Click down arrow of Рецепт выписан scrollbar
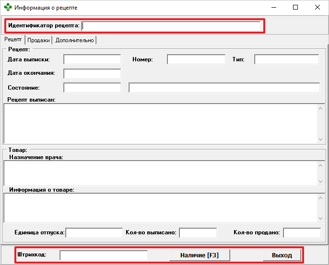 pos(320,138)
